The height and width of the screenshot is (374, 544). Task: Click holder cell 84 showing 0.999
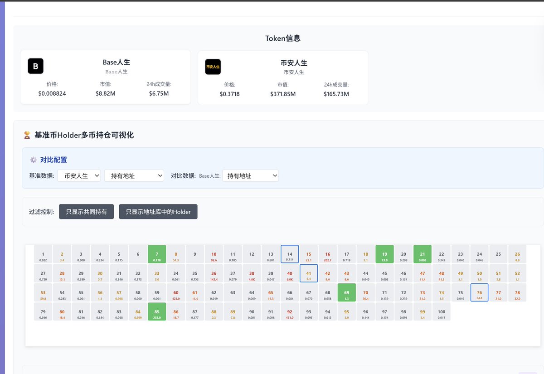[x=138, y=312]
